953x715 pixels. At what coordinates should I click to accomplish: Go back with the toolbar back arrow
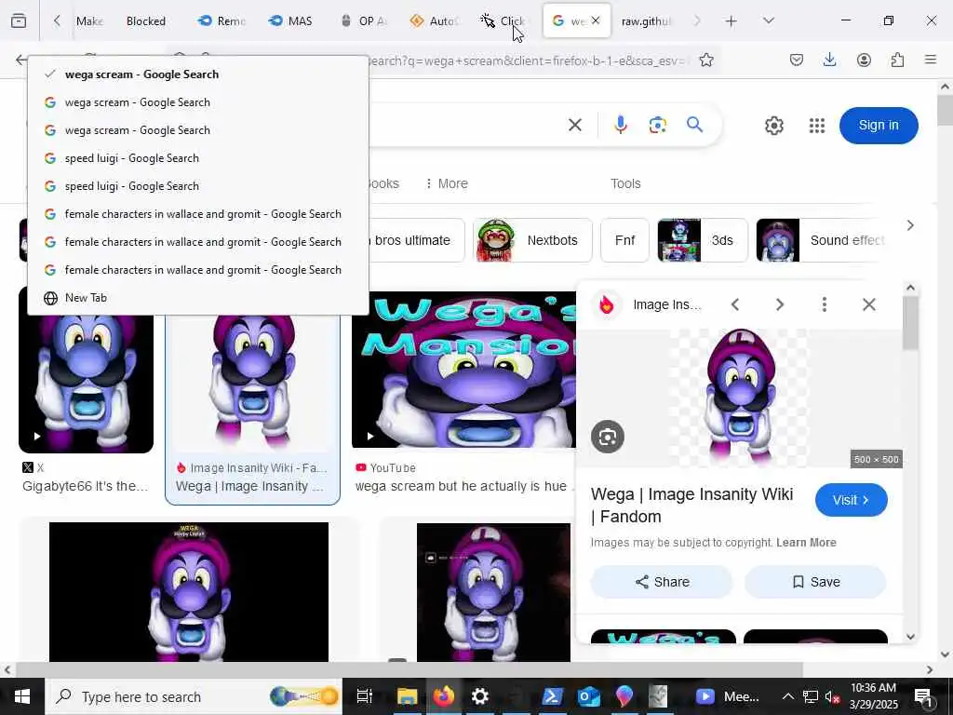(x=20, y=60)
